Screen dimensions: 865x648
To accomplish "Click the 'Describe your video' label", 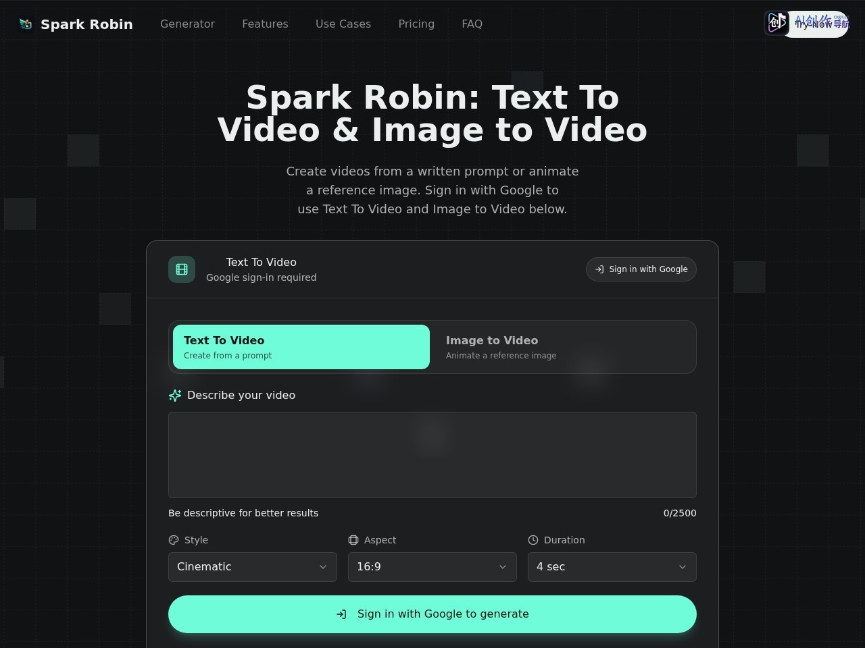I will click(x=241, y=396).
